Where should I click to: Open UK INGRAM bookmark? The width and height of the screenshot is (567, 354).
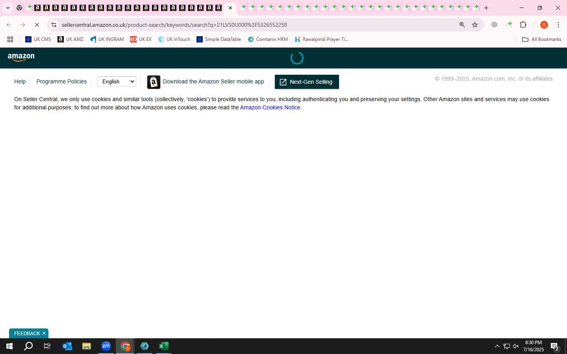(x=107, y=39)
